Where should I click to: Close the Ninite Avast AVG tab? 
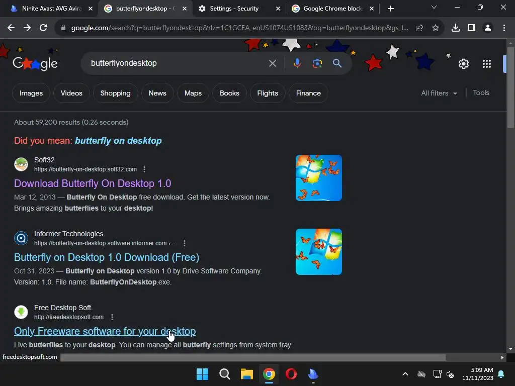pyautogui.click(x=91, y=9)
